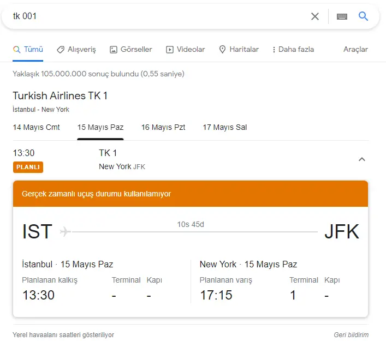The width and height of the screenshot is (386, 341).
Task: Click the Yaklaşık 105.000.000 sonuç text
Action: click(x=98, y=74)
